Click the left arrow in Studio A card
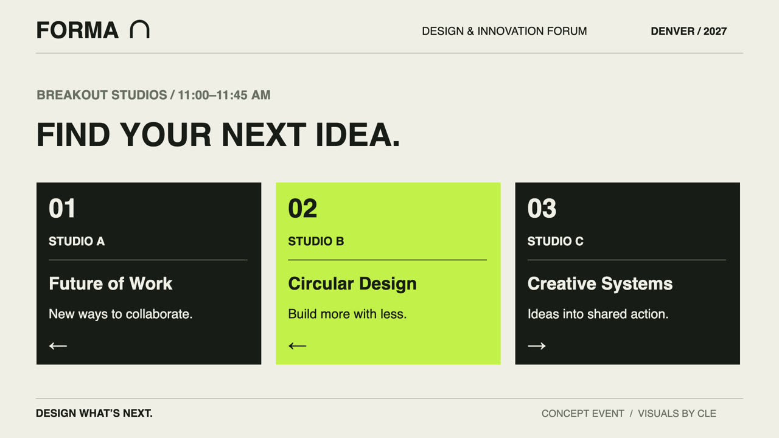 58,346
